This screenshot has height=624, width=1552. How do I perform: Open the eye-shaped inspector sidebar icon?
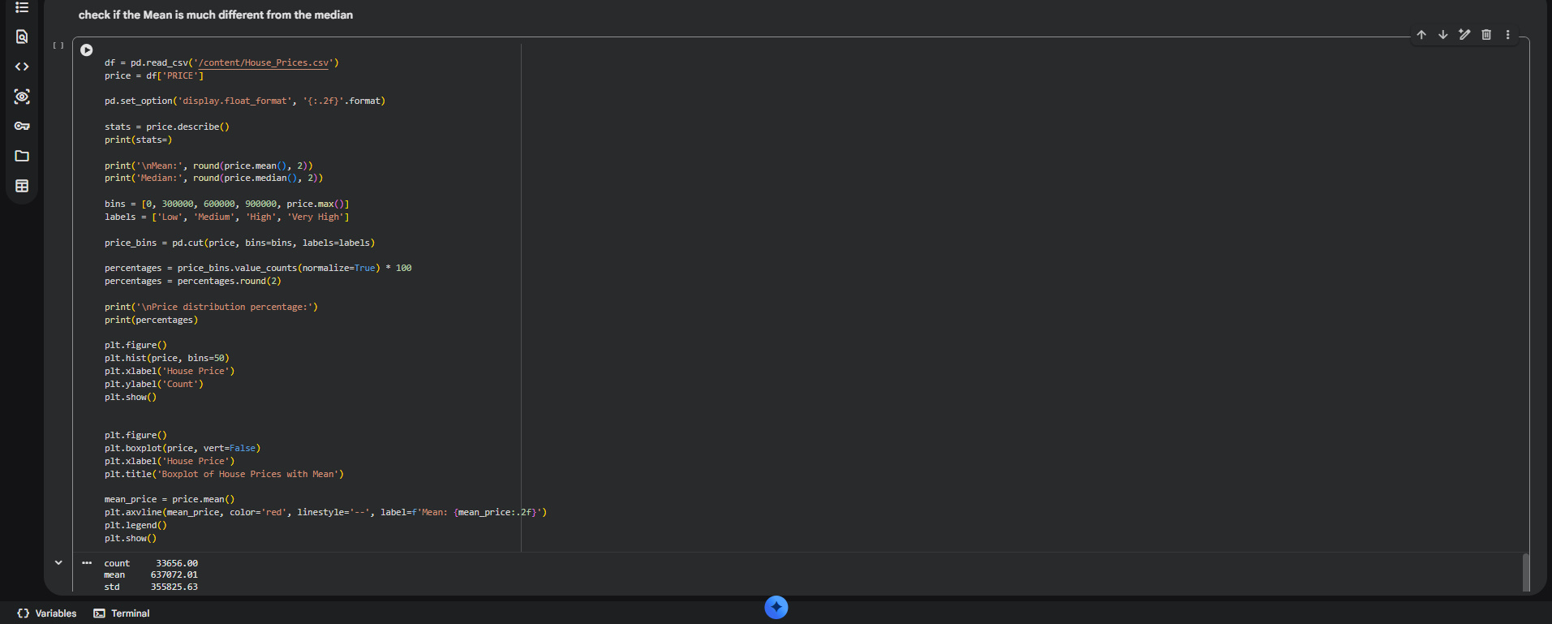pos(22,97)
